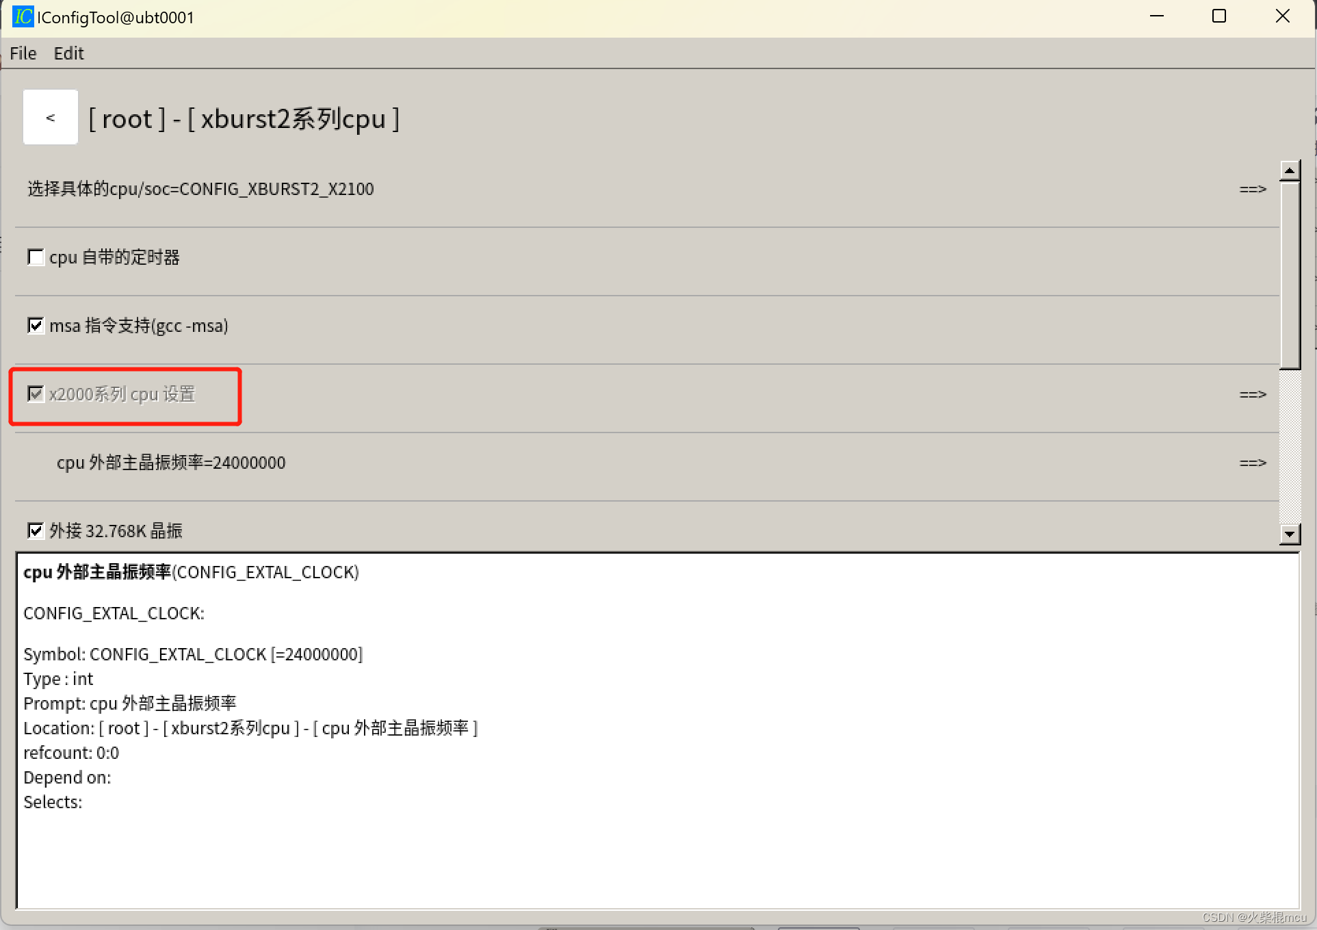This screenshot has width=1317, height=930.
Task: Toggle external 32.768K crystal checkbox
Action: pos(36,531)
